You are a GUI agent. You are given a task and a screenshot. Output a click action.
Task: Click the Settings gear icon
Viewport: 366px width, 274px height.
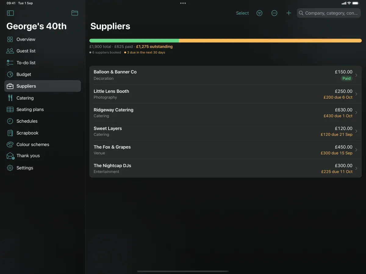point(10,168)
